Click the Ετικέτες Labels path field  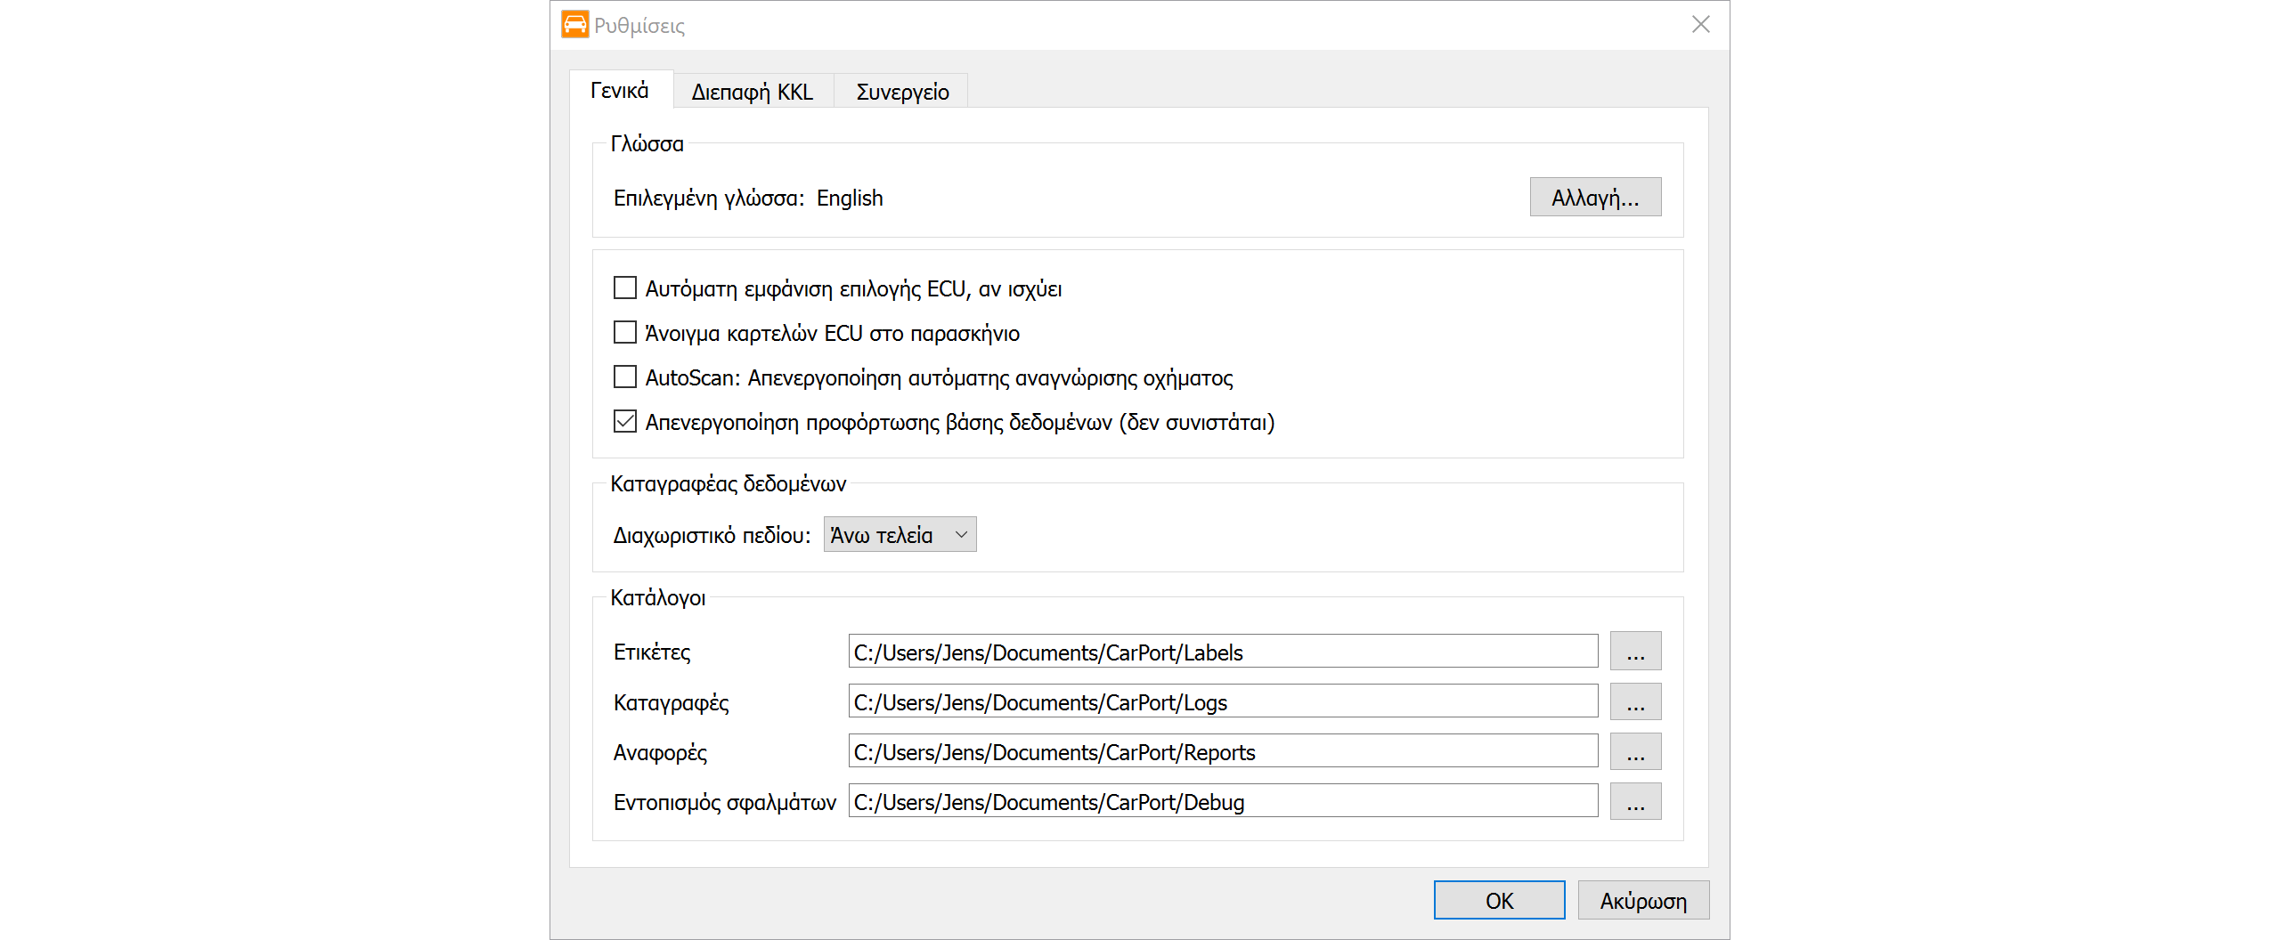1222,652
